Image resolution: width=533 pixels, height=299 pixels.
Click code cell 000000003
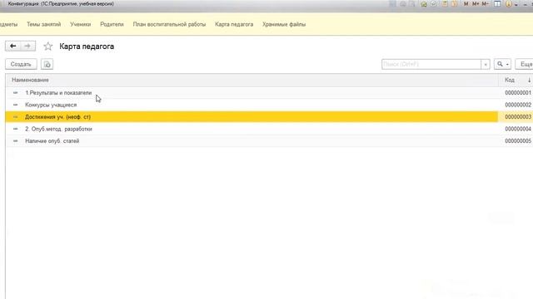(x=518, y=117)
